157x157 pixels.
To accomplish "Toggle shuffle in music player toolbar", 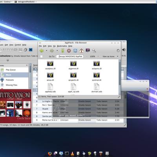I will 20,50.
